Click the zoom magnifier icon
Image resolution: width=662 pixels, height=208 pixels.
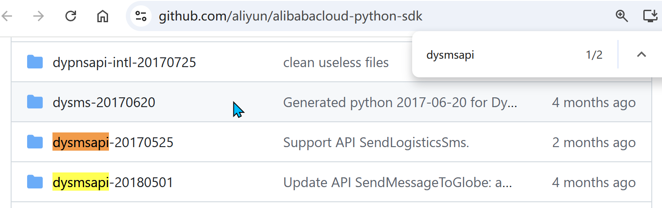[x=622, y=16]
